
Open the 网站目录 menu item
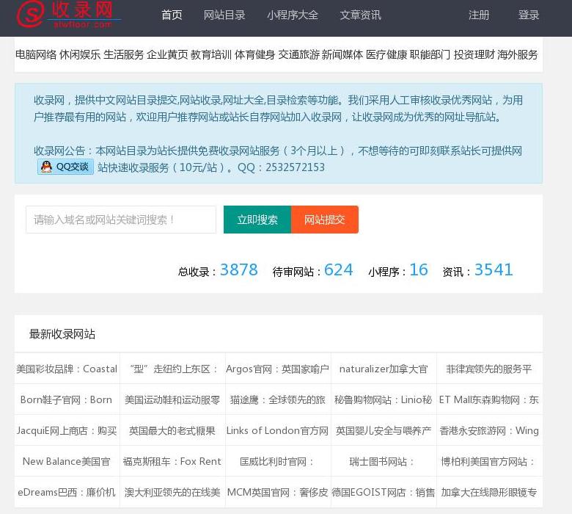224,15
